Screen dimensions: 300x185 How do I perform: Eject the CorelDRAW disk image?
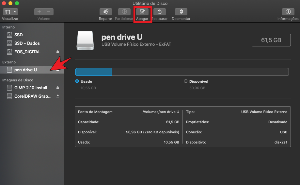(x=58, y=96)
